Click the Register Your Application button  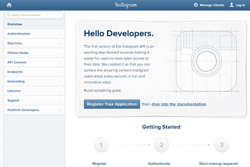[112, 104]
